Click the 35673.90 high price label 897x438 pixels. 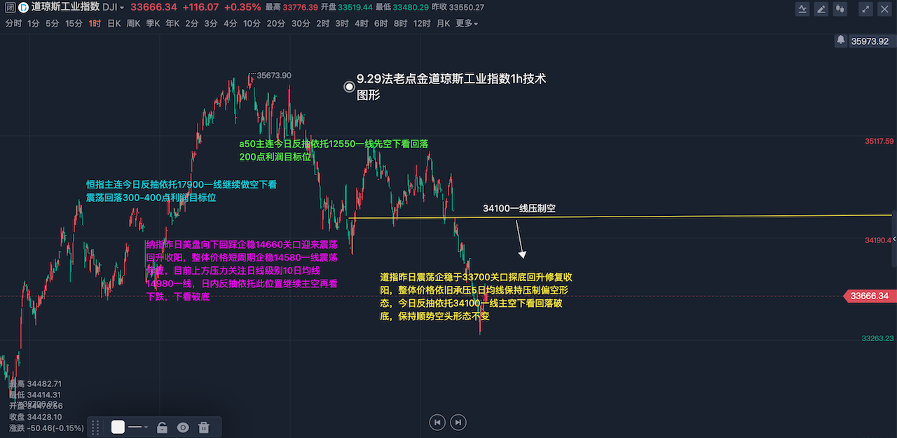[x=274, y=75]
